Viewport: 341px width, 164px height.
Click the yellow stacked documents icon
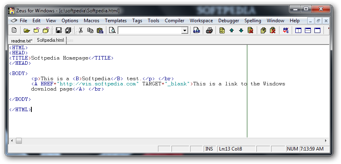pos(263,30)
